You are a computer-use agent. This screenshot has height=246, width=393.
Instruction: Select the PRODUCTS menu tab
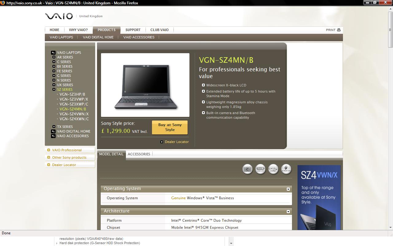107,30
